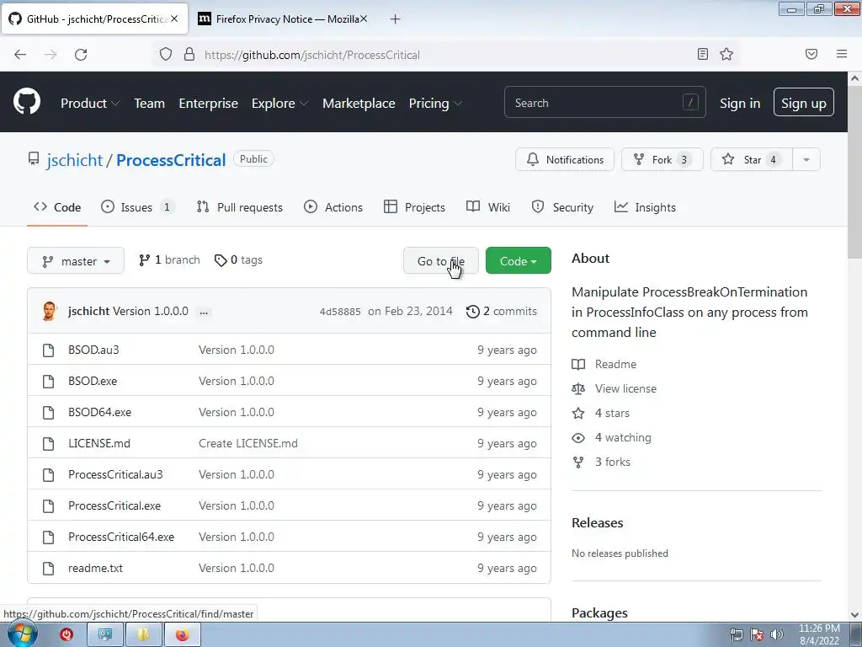Click the network tray icon
Viewport: 862px width, 647px height.
[736, 634]
